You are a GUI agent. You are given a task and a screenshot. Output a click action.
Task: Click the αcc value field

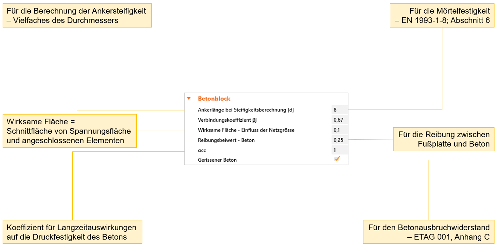[x=339, y=150]
